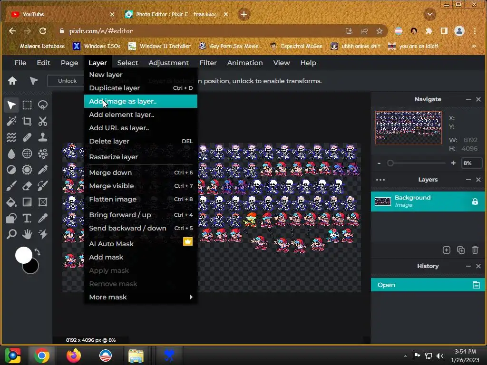
Task: Go to Pixlr home screen
Action: [12, 81]
